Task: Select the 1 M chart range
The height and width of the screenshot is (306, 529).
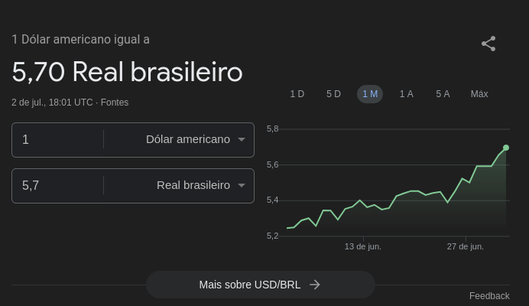Action: coord(370,94)
